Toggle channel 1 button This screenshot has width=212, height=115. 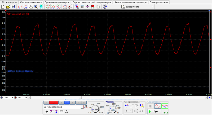click(x=46, y=103)
